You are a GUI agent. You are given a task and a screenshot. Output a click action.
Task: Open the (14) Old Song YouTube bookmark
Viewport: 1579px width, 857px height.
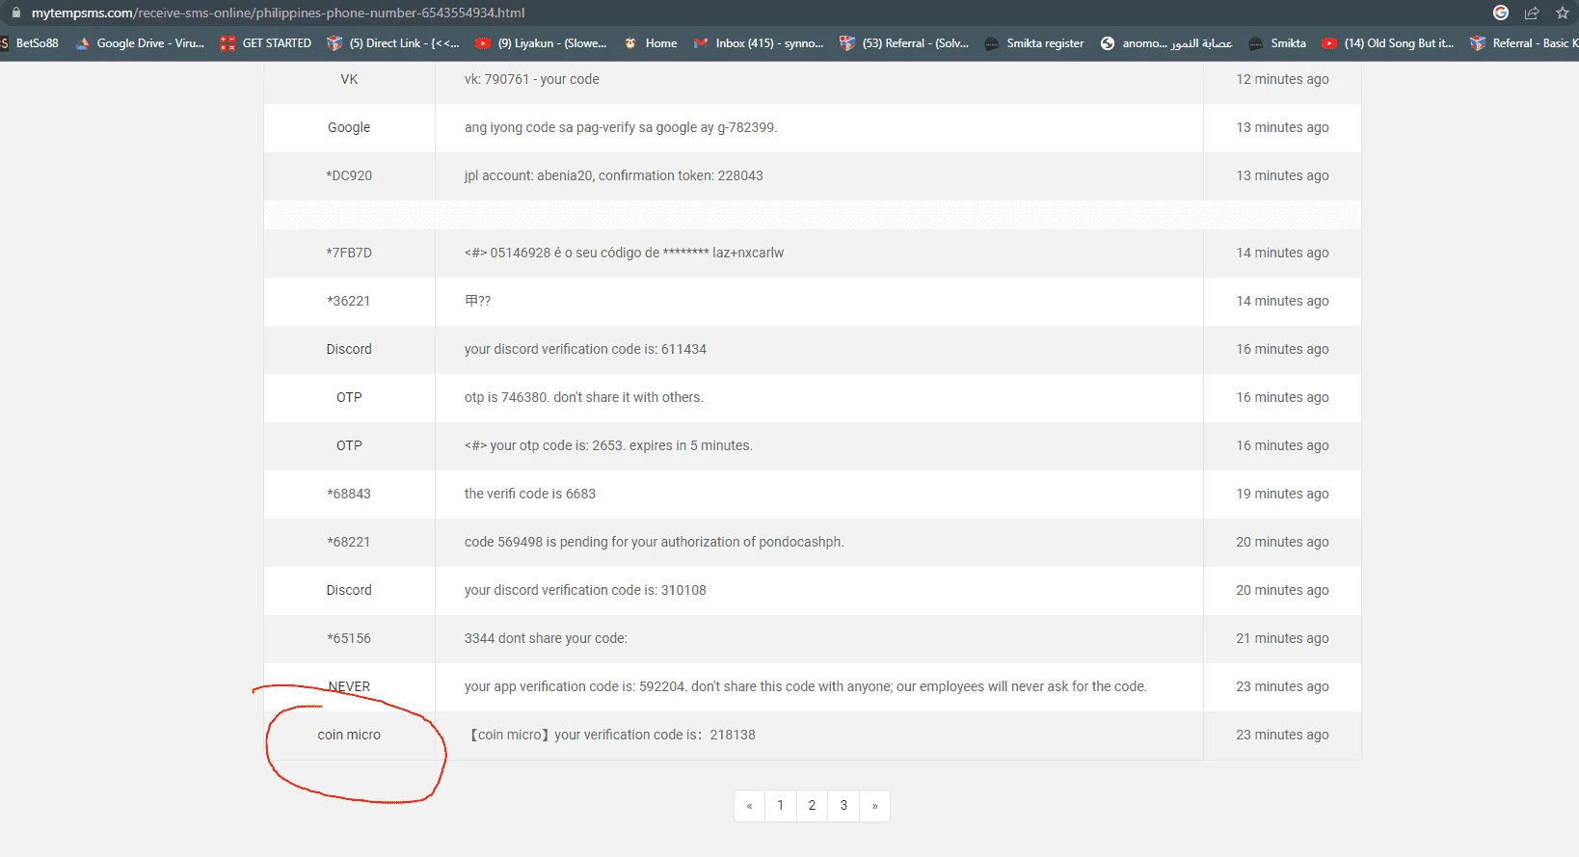pos(1388,43)
